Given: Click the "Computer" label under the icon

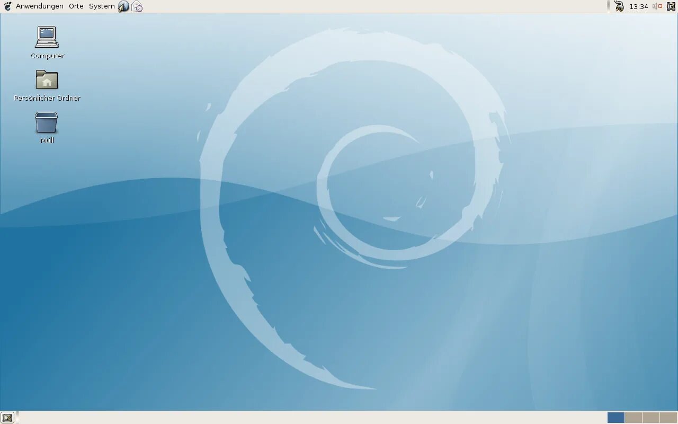Looking at the screenshot, I should tap(48, 56).
